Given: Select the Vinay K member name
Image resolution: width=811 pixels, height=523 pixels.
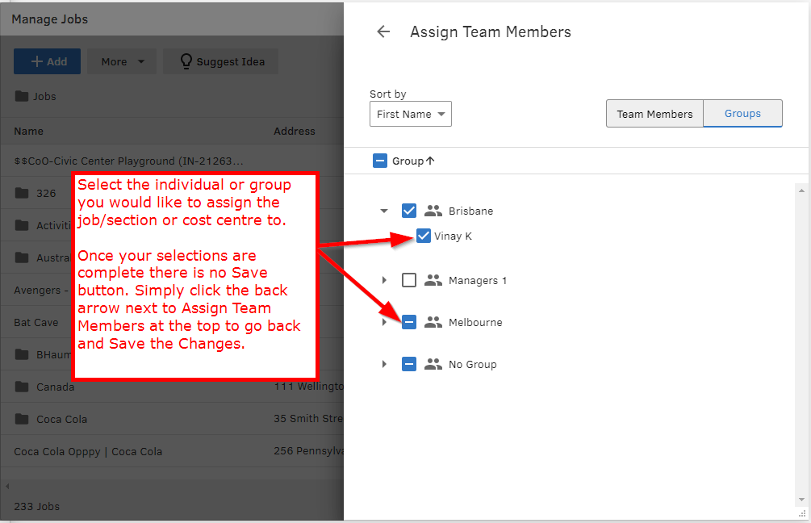Looking at the screenshot, I should 453,236.
